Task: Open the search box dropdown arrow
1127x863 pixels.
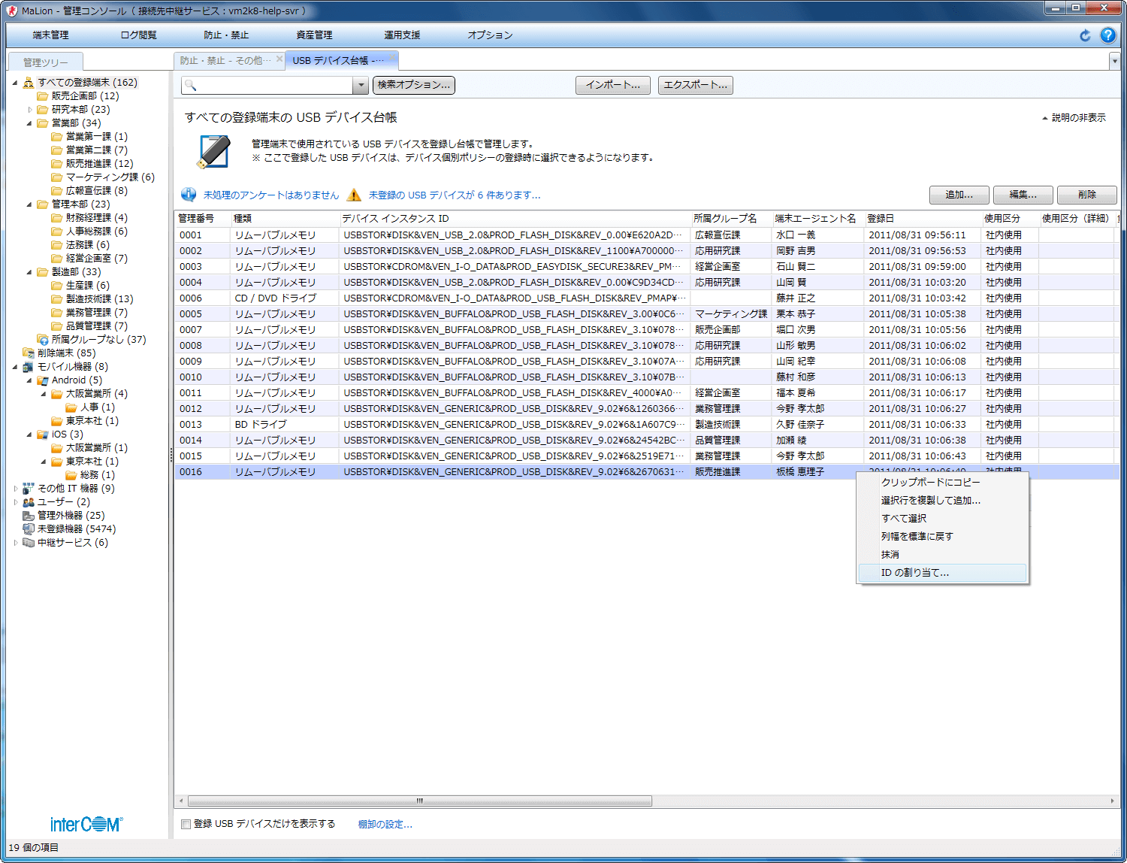Action: click(x=361, y=86)
